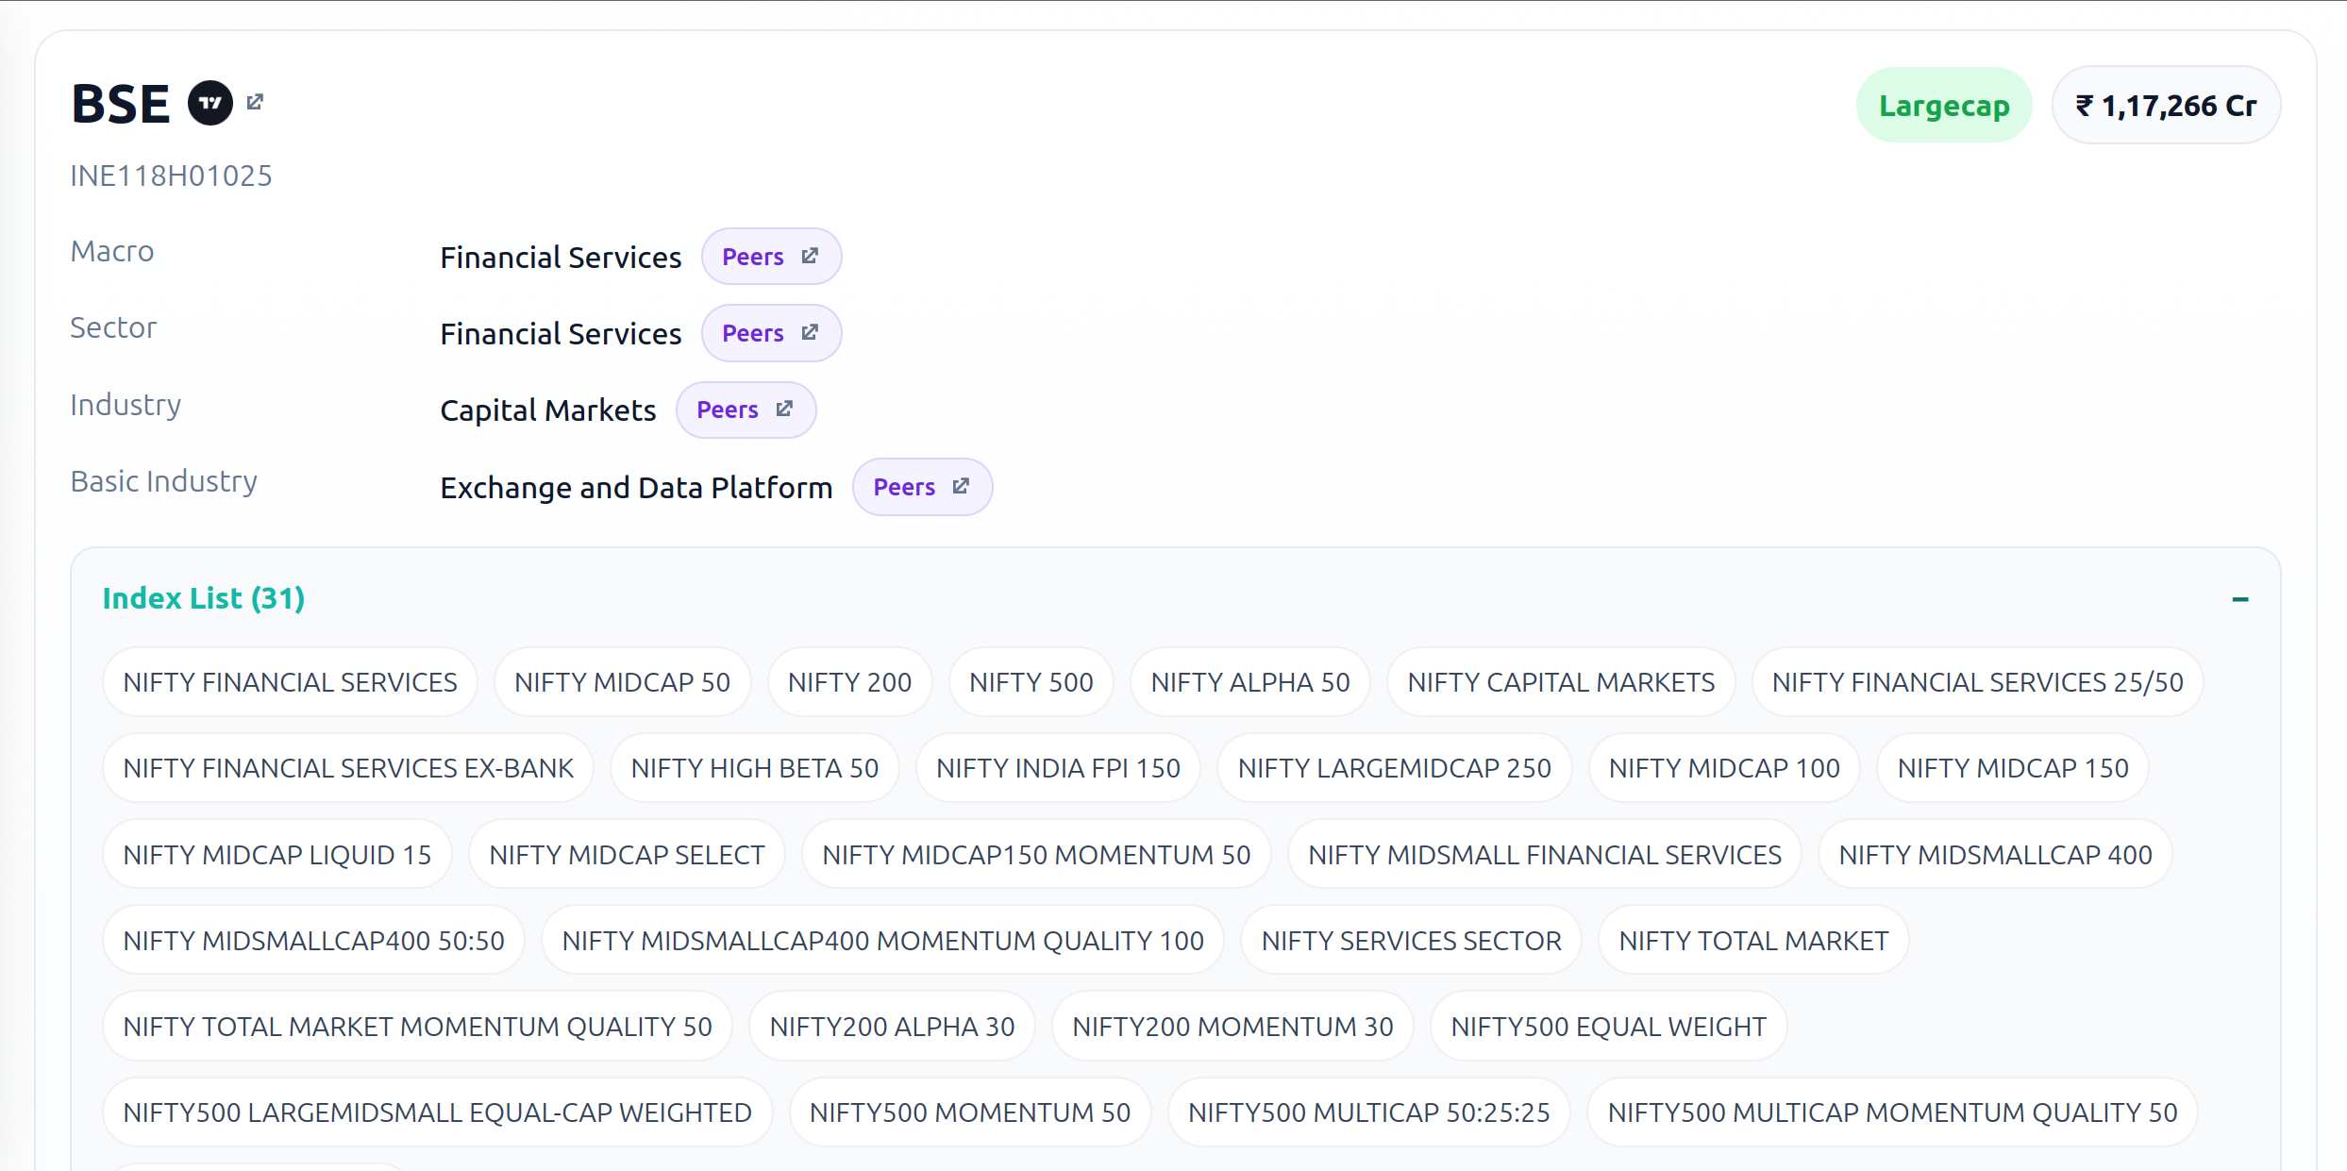This screenshot has height=1171, width=2347.
Task: Select the NIFTY CAPITAL MARKETS chip
Action: (x=1562, y=682)
